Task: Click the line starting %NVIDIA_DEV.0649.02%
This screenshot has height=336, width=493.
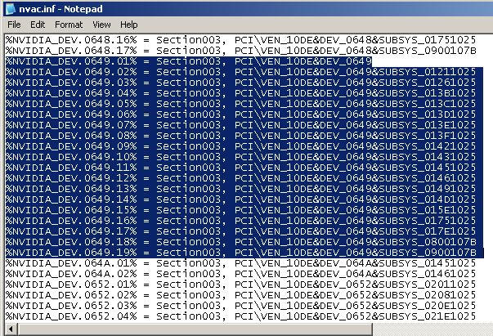Action: click(241, 72)
